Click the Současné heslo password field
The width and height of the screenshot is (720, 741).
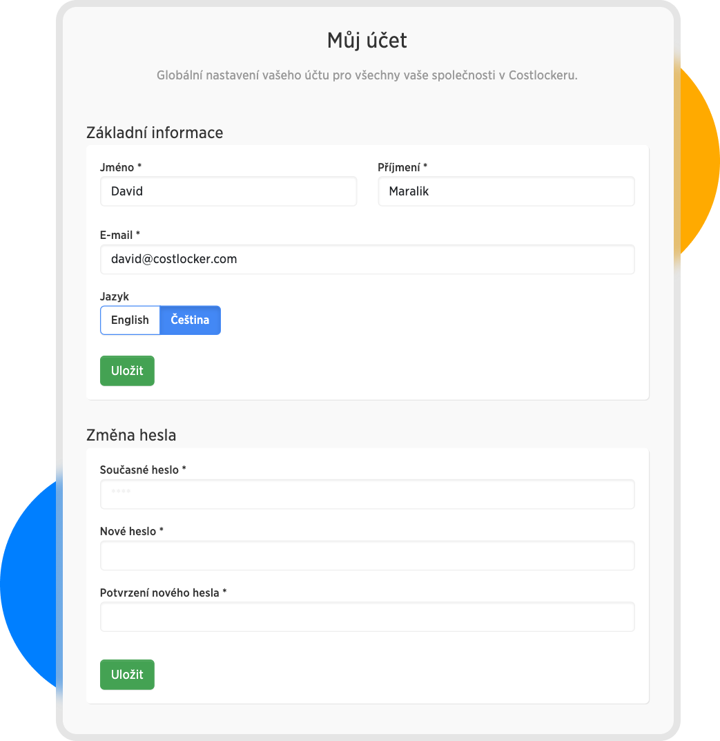tap(367, 494)
